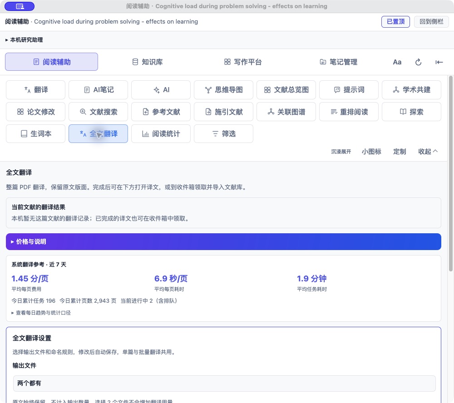The width and height of the screenshot is (454, 403).
Task: Click the Aa font size icon
Action: [x=397, y=62]
